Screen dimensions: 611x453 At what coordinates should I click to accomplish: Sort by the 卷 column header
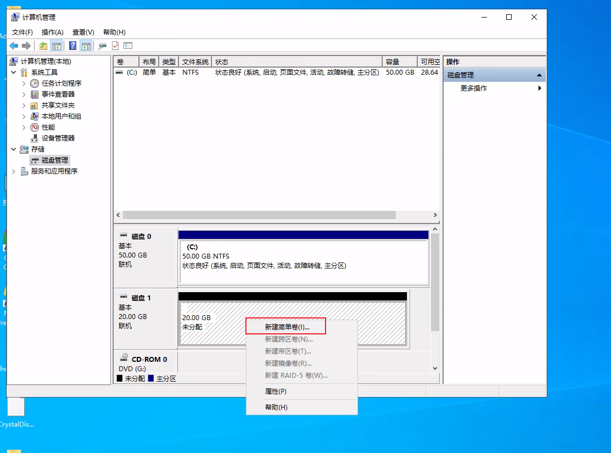tap(126, 61)
